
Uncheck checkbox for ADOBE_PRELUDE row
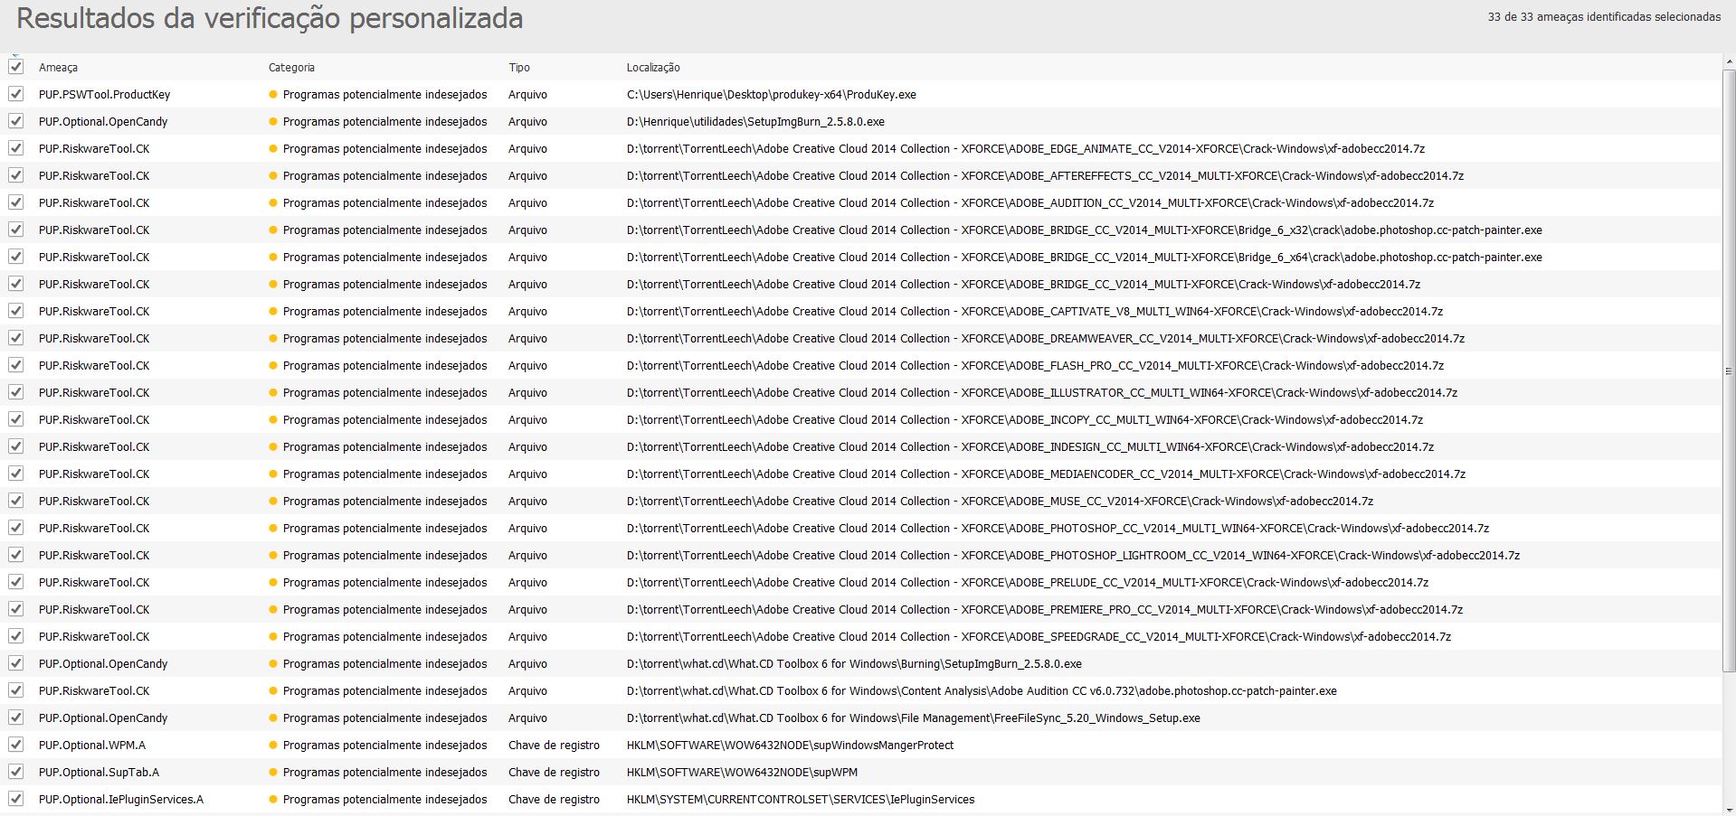16,582
